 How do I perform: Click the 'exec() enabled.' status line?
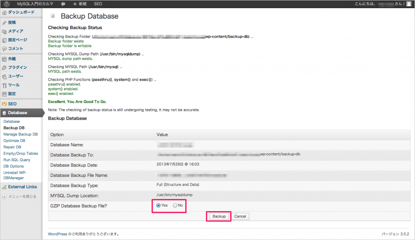coord(61,94)
